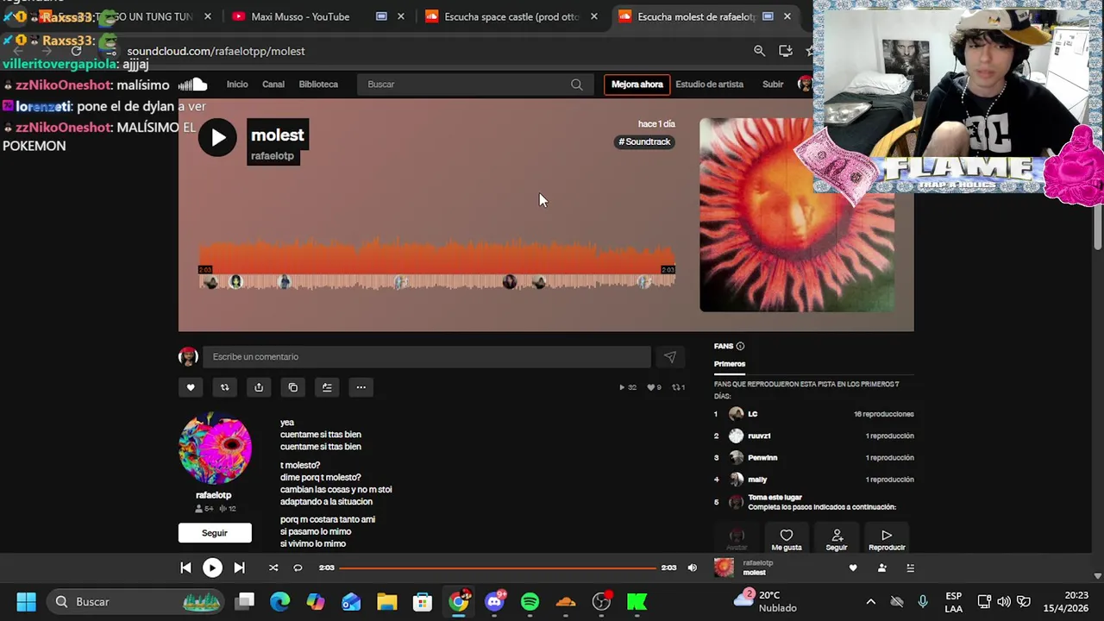
Task: Open Estudio de artista
Action: coord(709,85)
